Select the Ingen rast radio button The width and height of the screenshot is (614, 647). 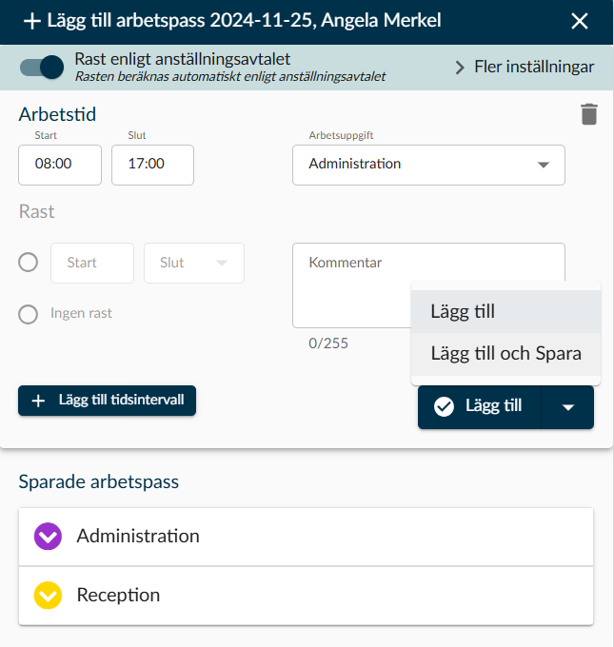click(28, 314)
